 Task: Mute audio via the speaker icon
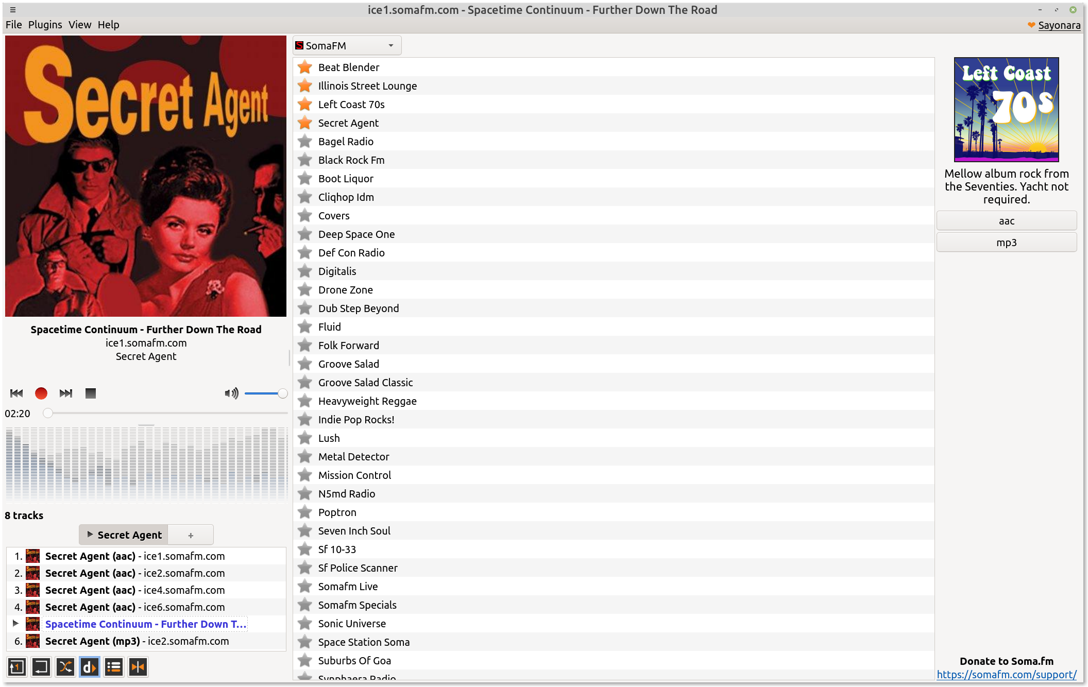point(231,393)
